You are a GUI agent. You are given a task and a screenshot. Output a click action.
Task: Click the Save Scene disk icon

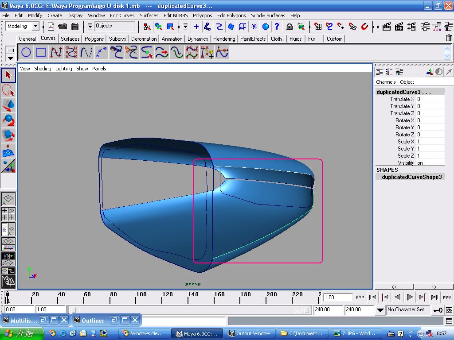[75, 27]
